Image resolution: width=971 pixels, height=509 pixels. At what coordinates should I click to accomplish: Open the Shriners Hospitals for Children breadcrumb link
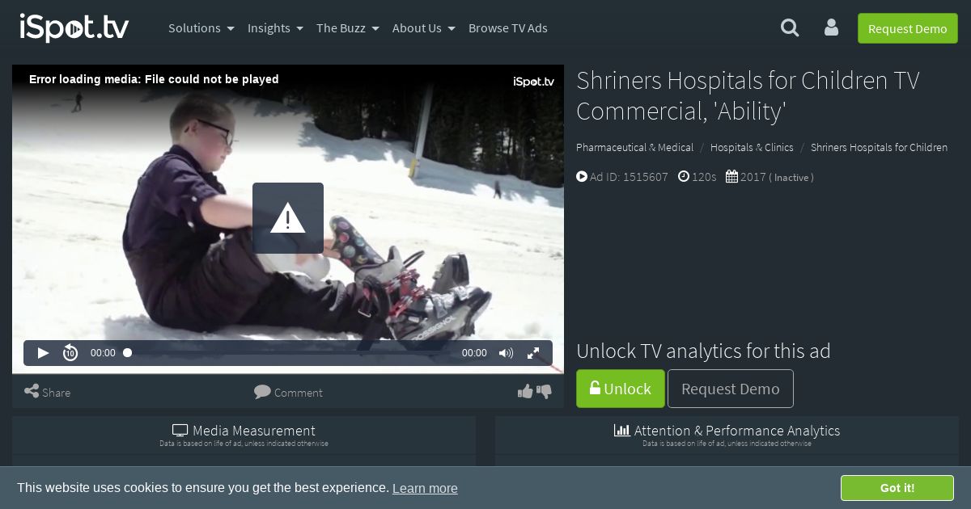(879, 147)
